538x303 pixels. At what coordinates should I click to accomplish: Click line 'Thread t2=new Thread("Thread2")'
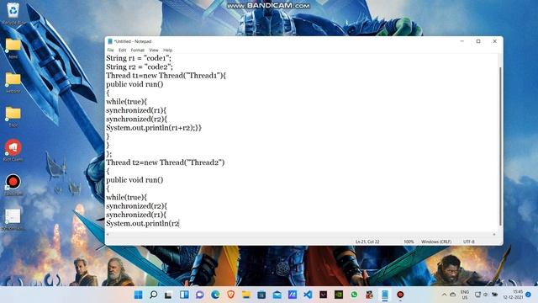(x=166, y=162)
